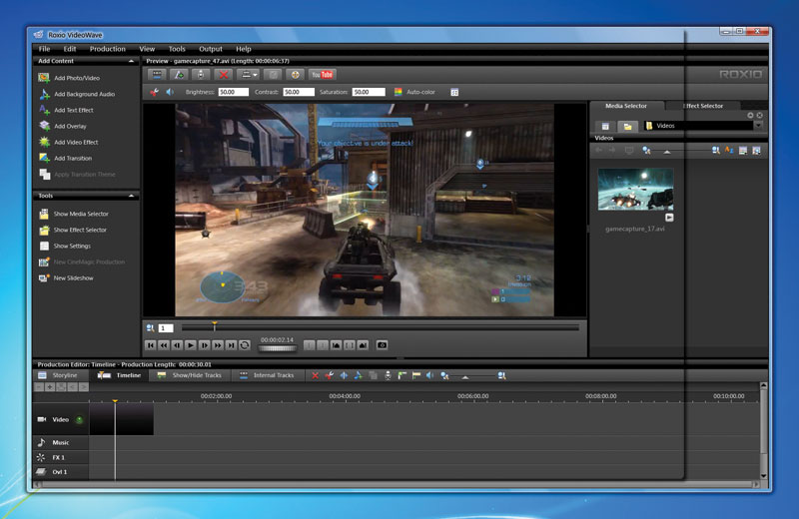Viewport: 799px width, 519px height.
Task: Click the sort A-Z icon in media browser
Action: [729, 151]
